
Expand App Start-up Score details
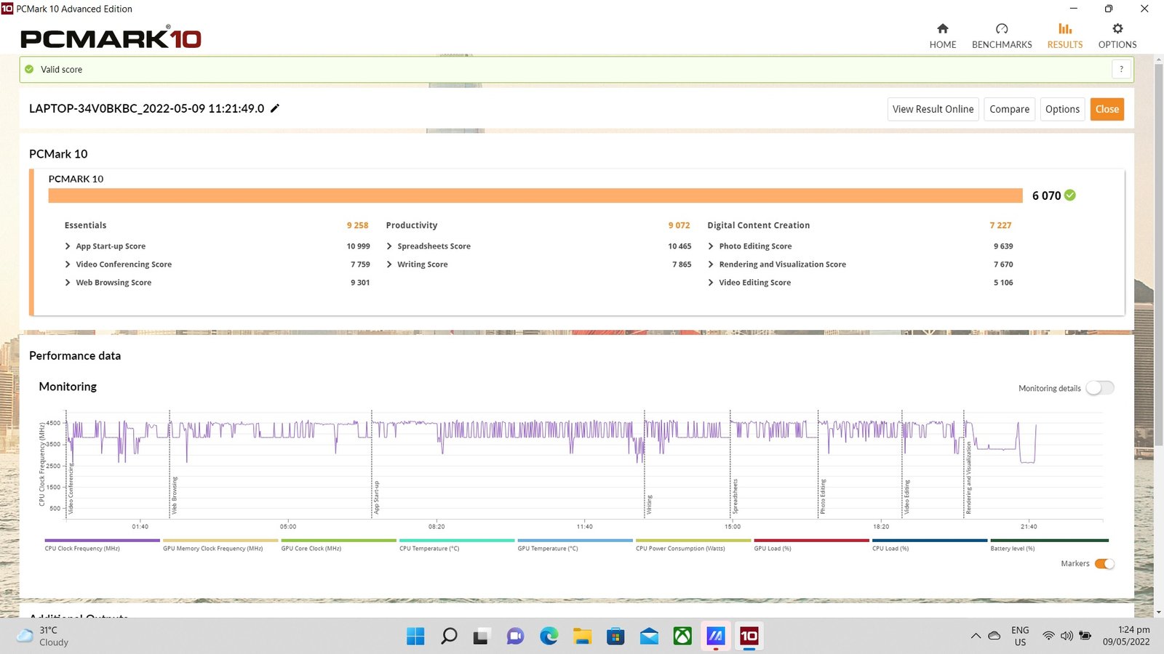[x=68, y=246]
